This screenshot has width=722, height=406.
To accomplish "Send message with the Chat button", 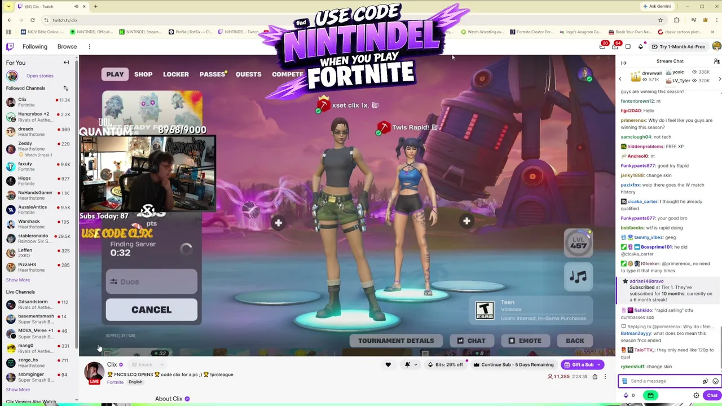I will click(712, 395).
